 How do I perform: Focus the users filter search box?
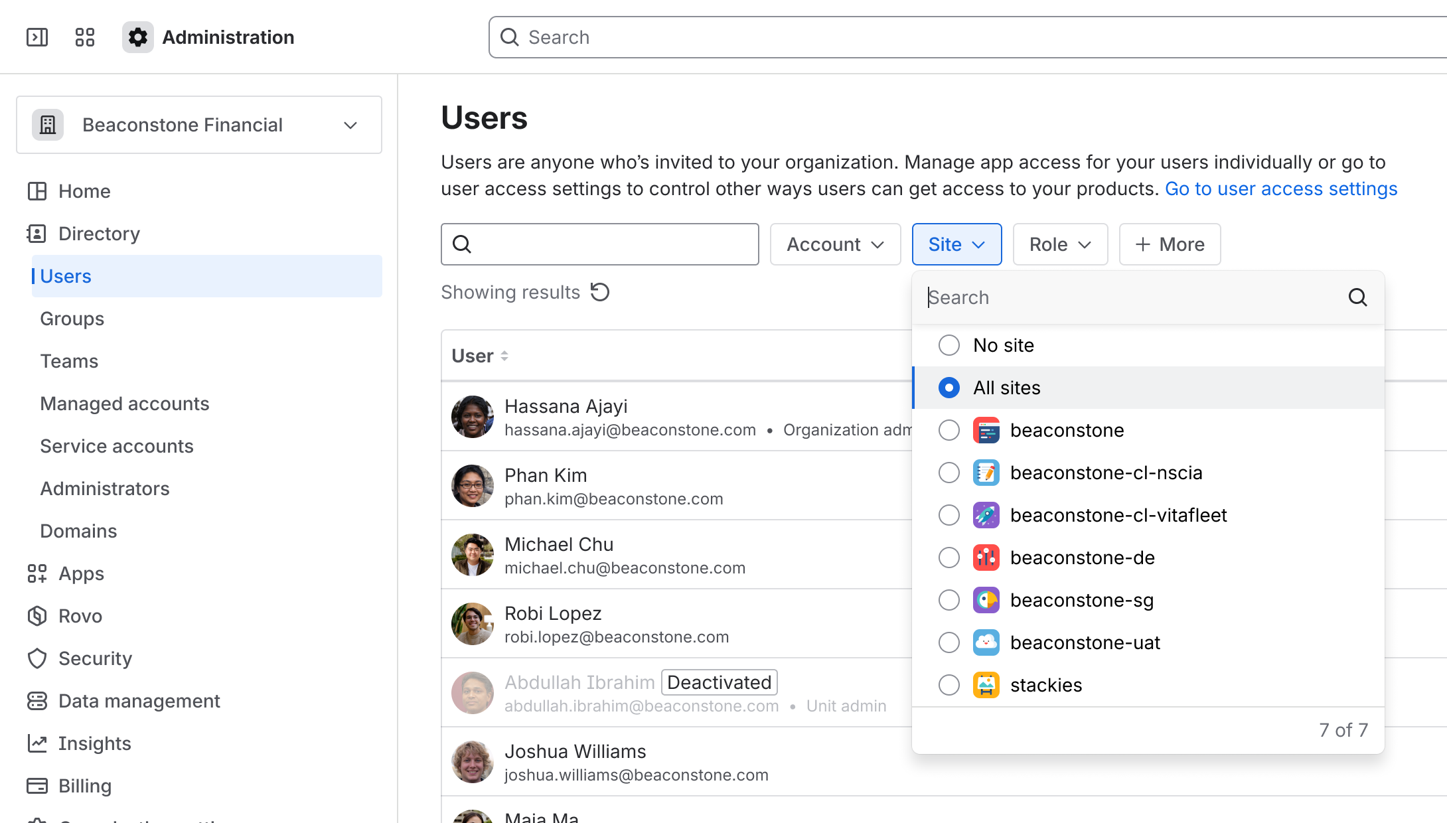tap(600, 244)
